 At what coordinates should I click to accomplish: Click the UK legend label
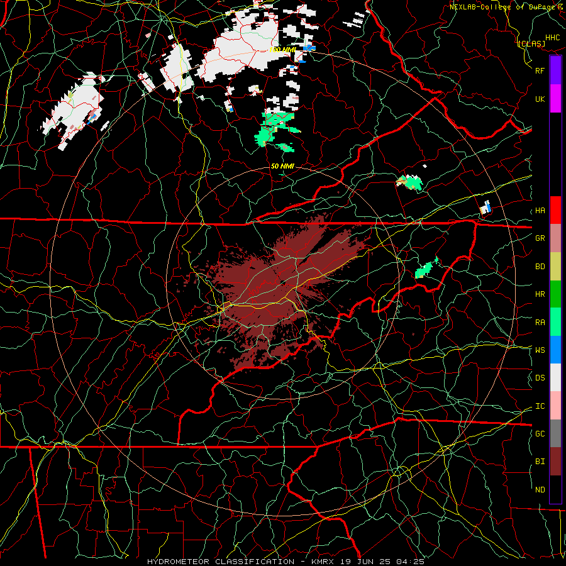540,99
